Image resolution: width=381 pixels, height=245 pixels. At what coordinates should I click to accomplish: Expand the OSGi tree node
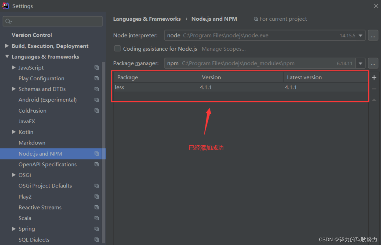13,175
